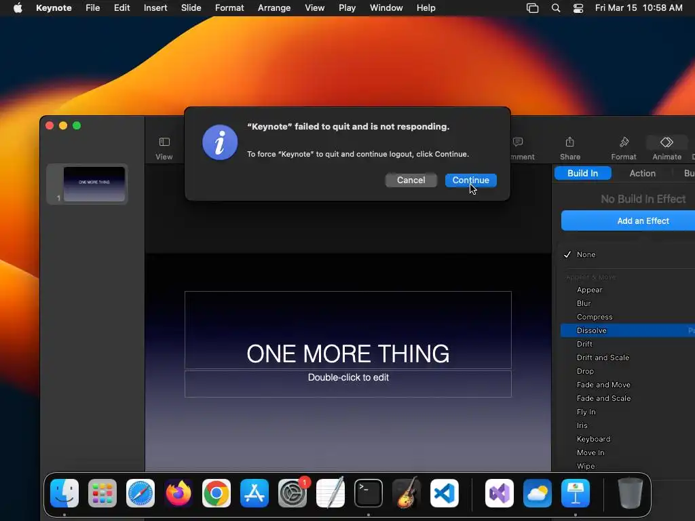This screenshot has width=695, height=521.
Task: Launch GarageBand from the Dock
Action: [407, 493]
